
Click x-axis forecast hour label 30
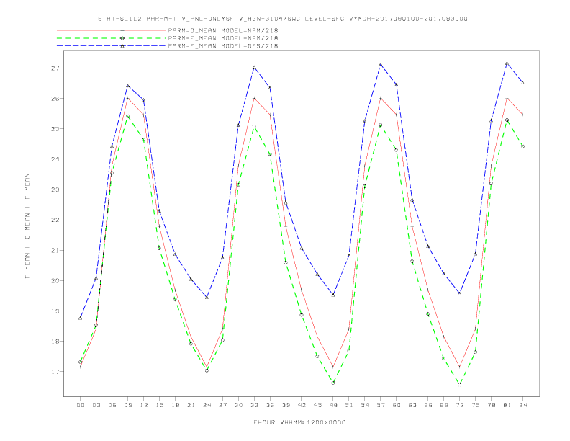point(238,405)
